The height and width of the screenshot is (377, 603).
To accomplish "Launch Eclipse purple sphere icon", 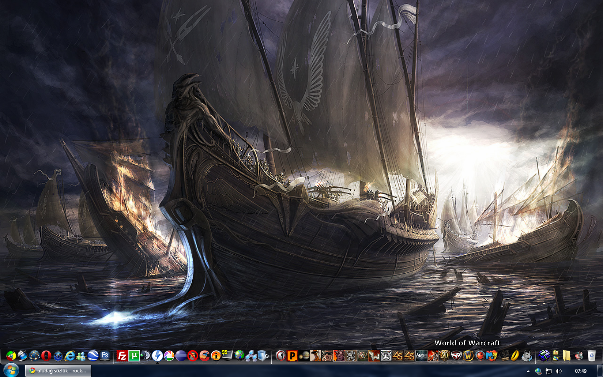I will [x=180, y=356].
